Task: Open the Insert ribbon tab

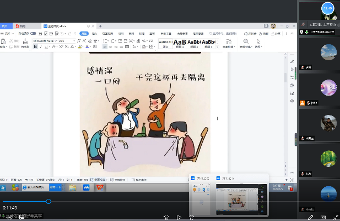Action: (x=95, y=34)
